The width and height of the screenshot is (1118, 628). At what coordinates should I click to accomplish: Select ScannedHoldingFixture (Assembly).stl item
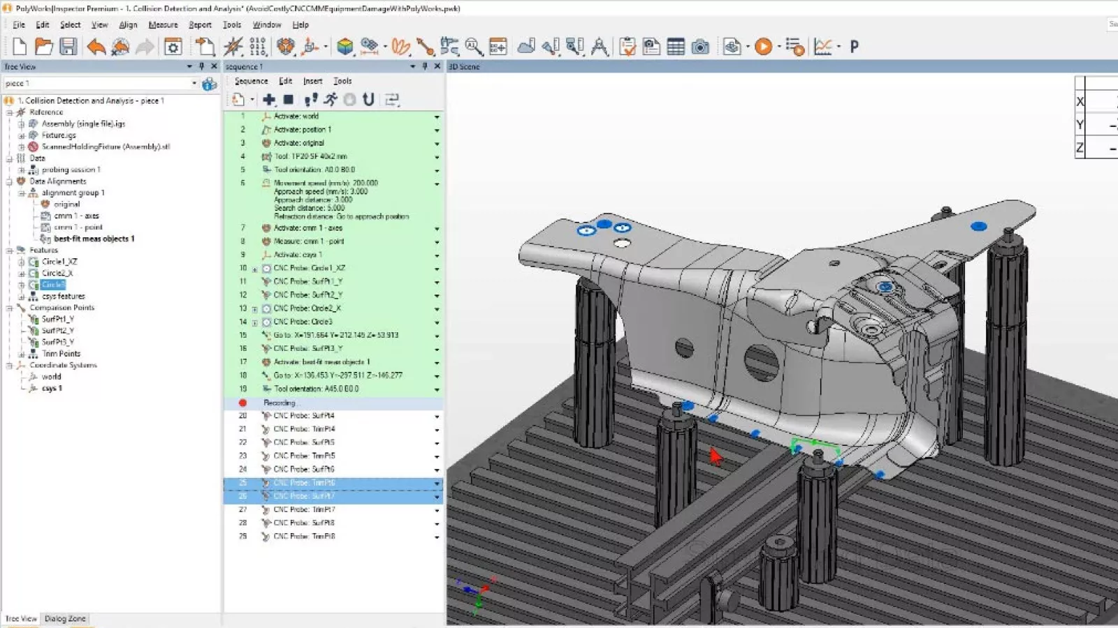[x=105, y=147]
